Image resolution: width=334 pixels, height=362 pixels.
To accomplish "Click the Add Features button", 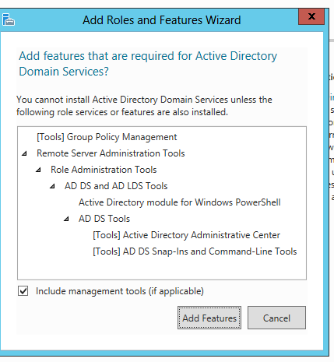I will (x=209, y=318).
